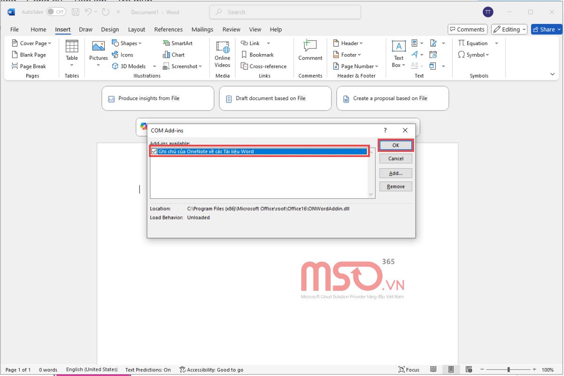Open WordArt styles
This screenshot has height=376, width=564.
(x=417, y=55)
